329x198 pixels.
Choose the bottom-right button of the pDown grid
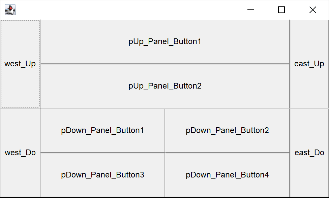227,175
